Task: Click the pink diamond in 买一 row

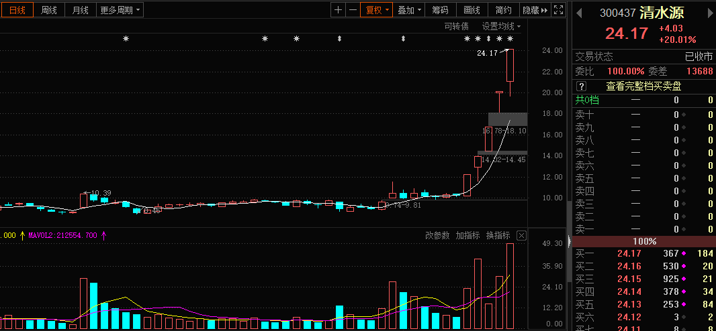Action: [x=684, y=253]
